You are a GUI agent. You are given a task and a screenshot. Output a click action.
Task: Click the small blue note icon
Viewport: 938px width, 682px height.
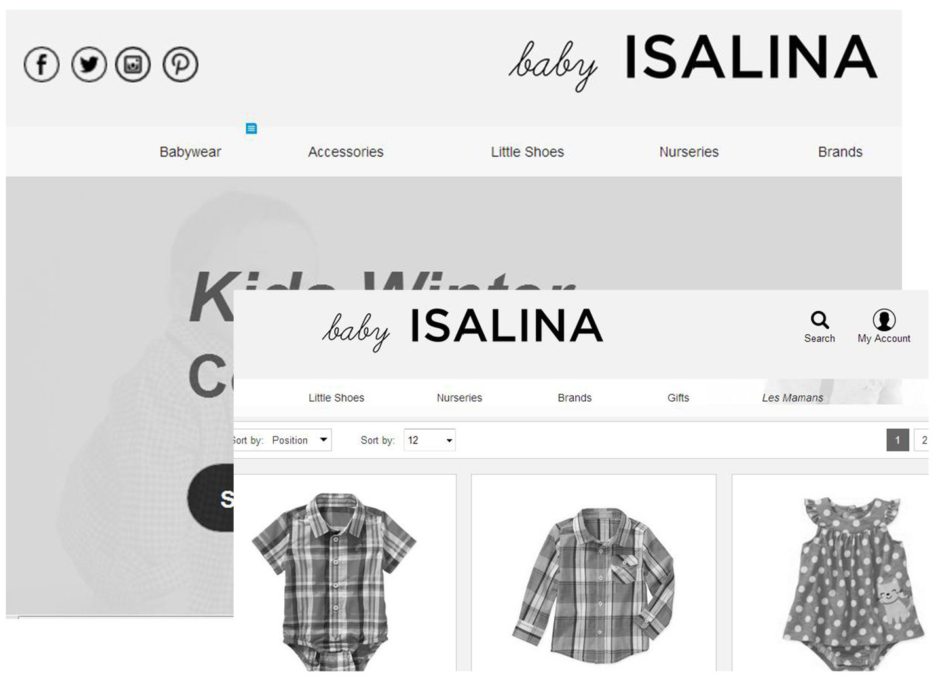[251, 128]
